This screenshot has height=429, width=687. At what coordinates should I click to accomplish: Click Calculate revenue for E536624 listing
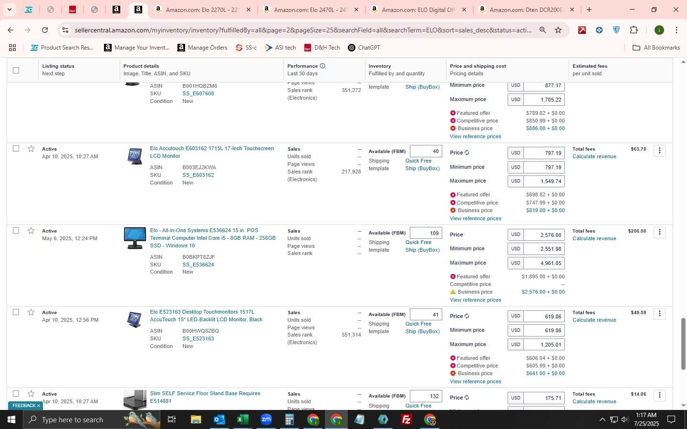point(594,238)
